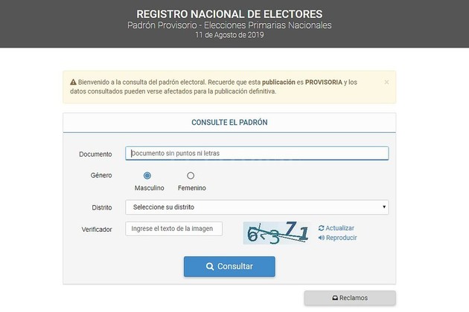
Task: Click the Actualizar link to reload the captcha
Action: pos(339,228)
